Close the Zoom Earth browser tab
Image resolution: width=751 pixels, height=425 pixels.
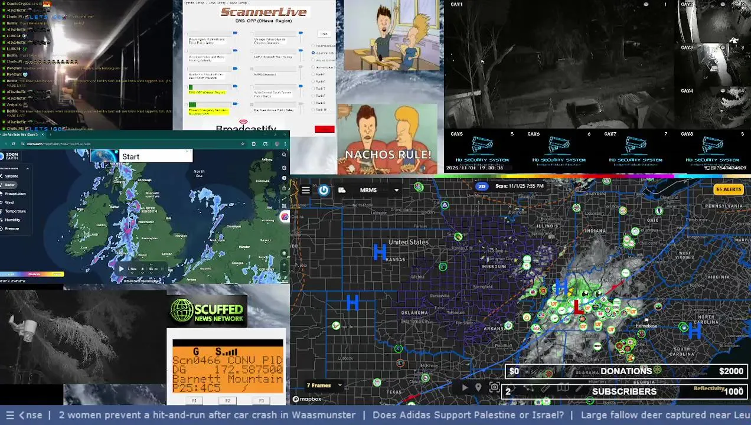[43, 135]
